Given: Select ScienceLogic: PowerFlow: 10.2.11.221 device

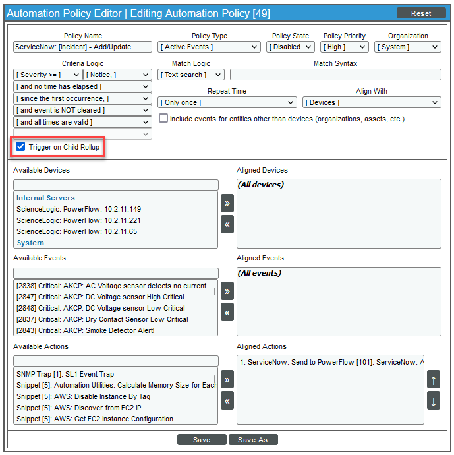Looking at the screenshot, I should [79, 220].
